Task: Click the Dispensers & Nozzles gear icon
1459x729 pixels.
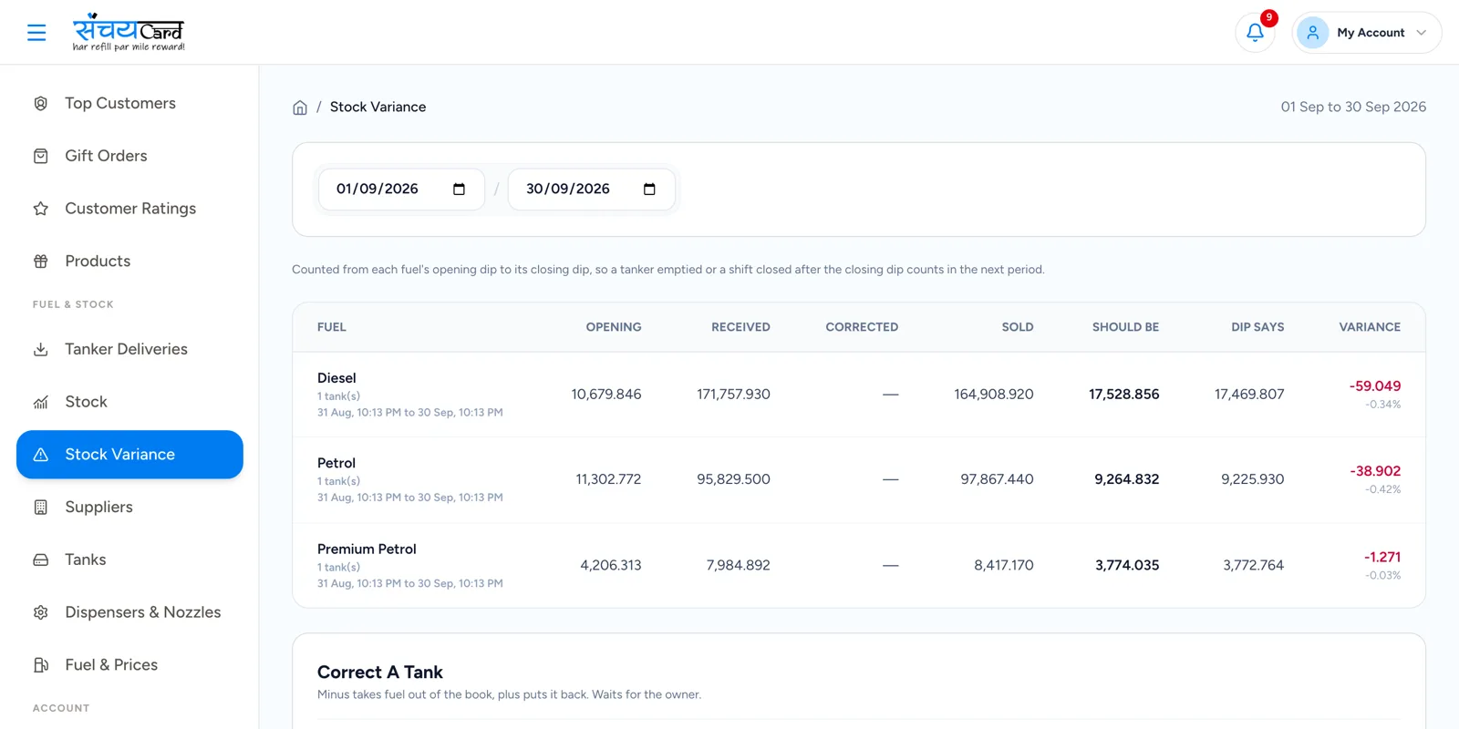Action: pos(41,612)
